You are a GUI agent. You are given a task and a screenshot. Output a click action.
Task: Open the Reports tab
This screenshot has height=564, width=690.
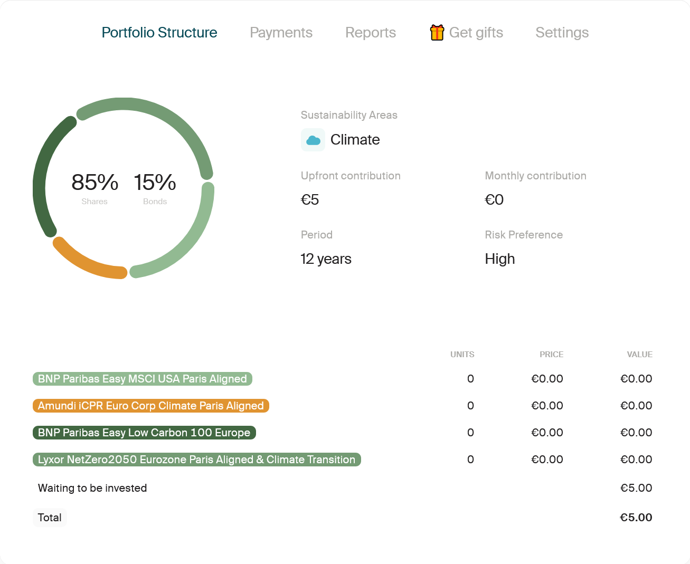(x=371, y=33)
